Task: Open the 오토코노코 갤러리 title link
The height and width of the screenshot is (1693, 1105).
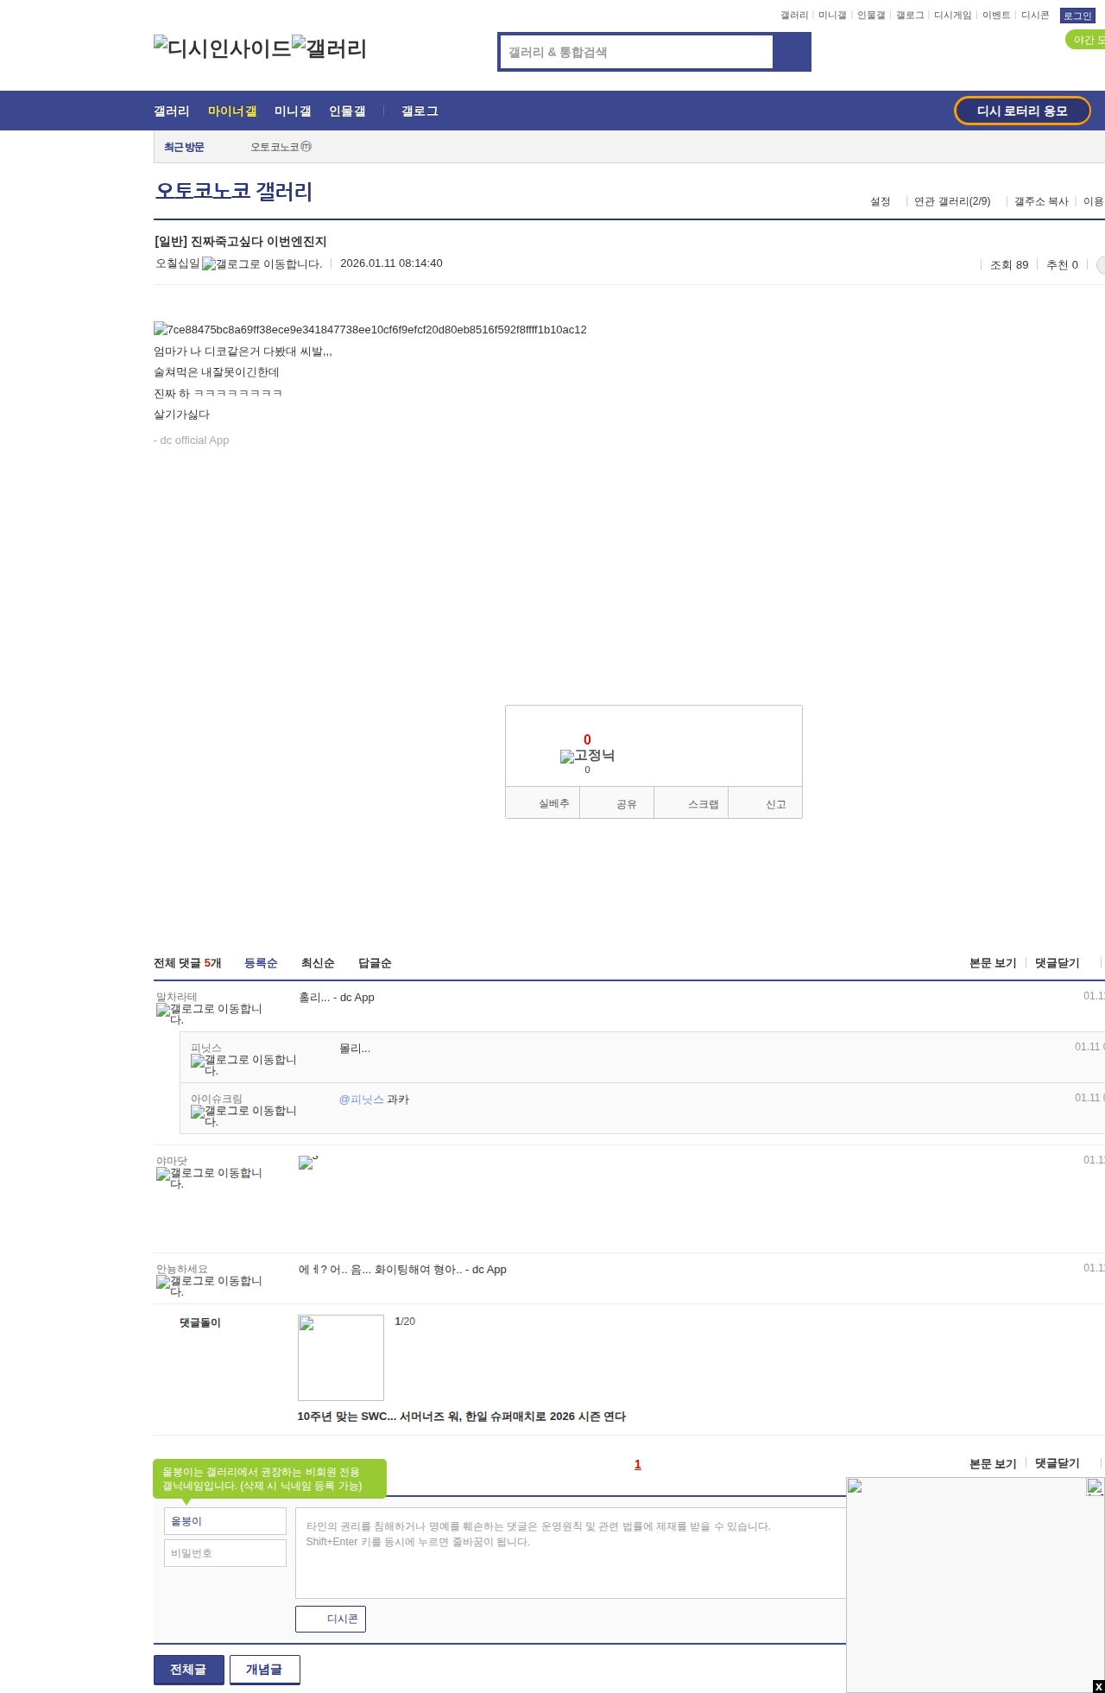Action: (233, 191)
